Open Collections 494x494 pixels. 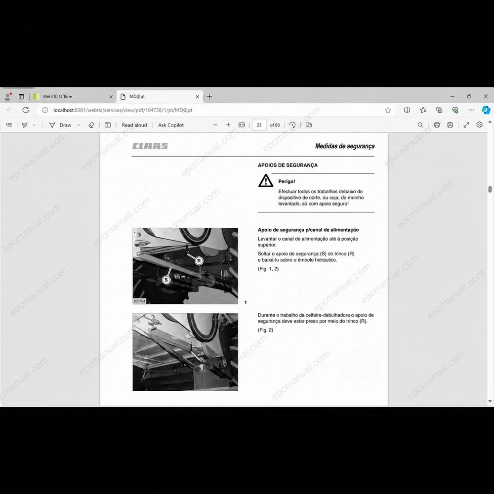click(439, 110)
